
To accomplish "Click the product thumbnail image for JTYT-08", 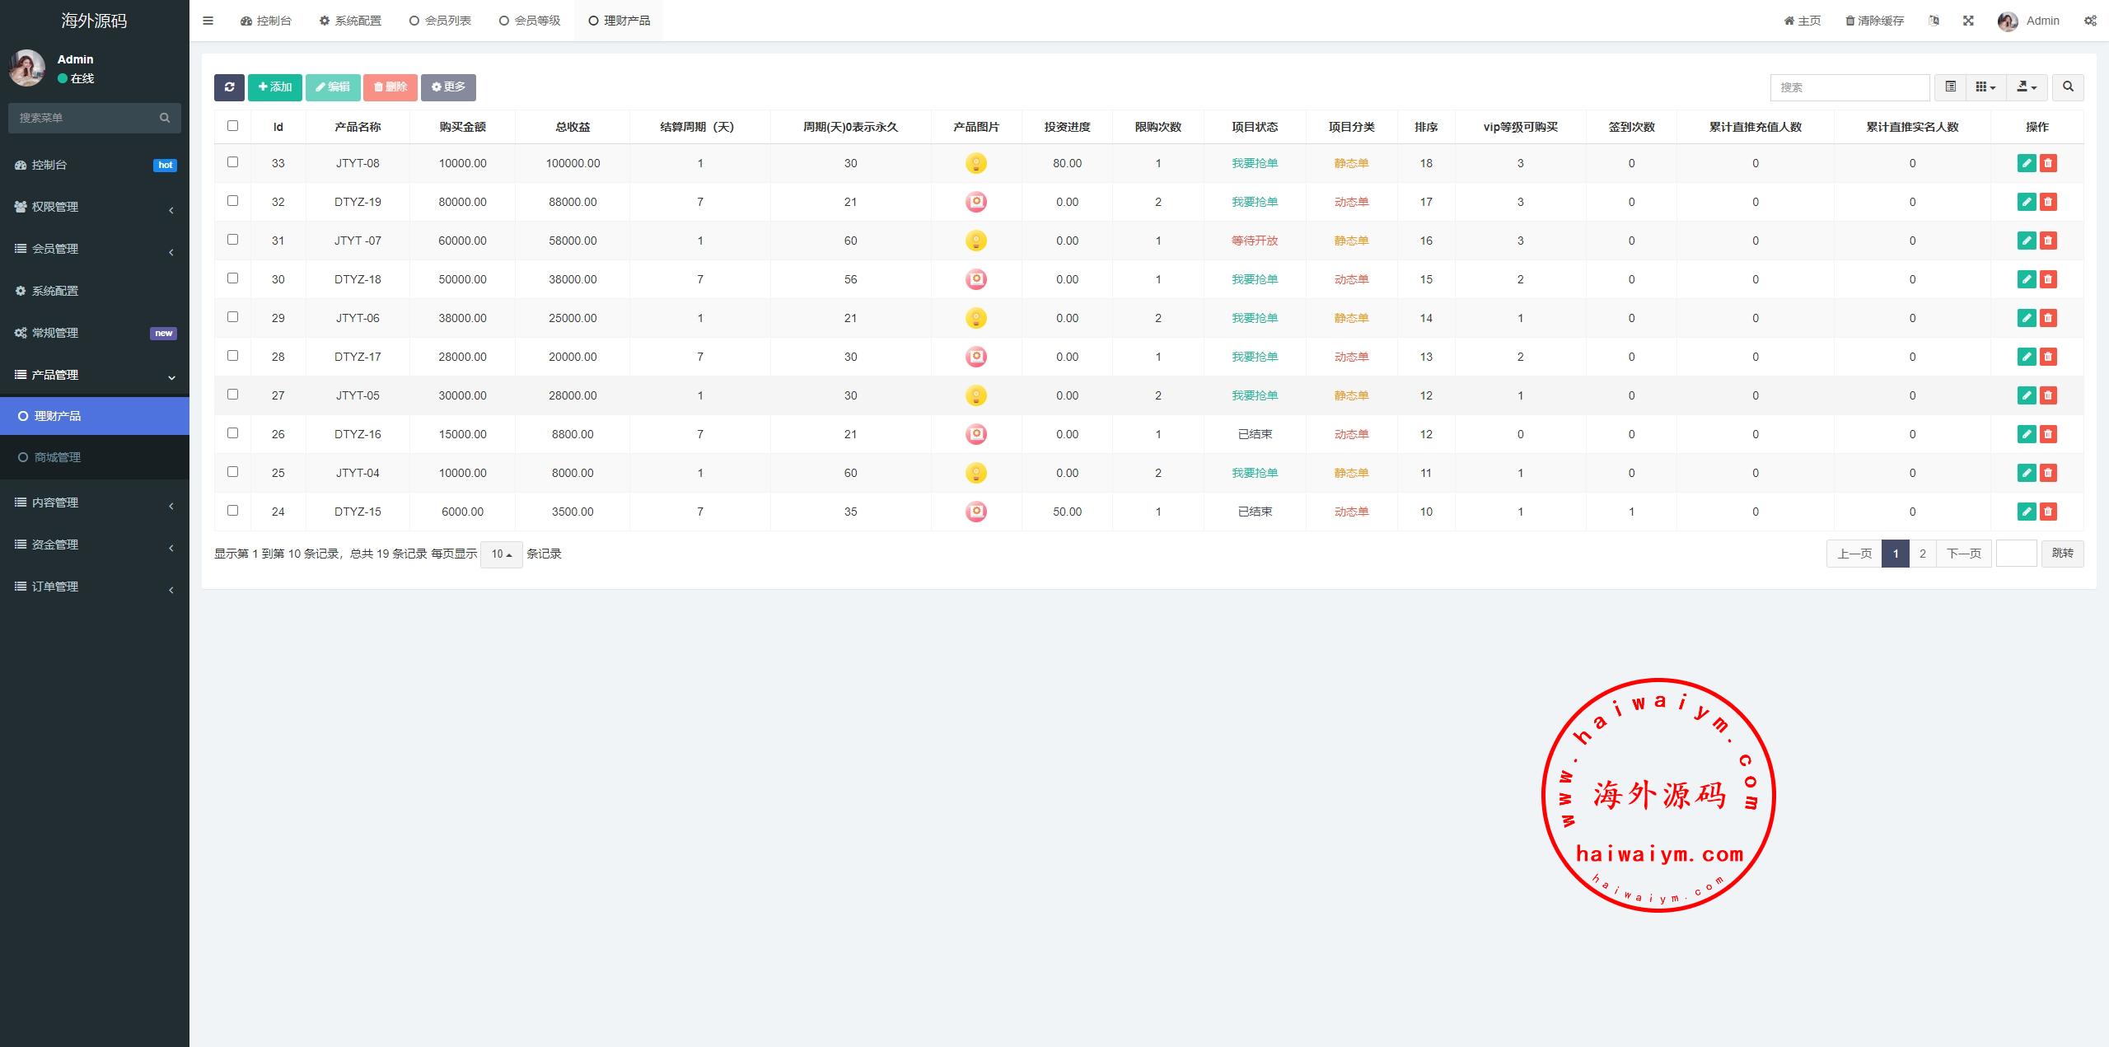I will click(975, 163).
